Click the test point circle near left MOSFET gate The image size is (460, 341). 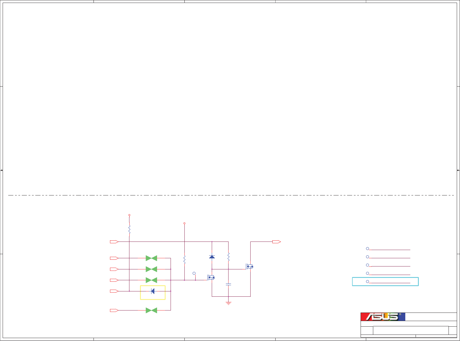click(194, 274)
